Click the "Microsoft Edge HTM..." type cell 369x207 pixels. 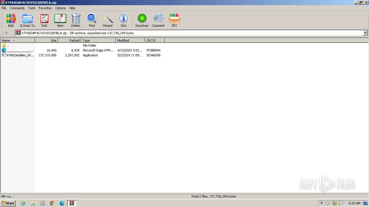tap(98, 50)
